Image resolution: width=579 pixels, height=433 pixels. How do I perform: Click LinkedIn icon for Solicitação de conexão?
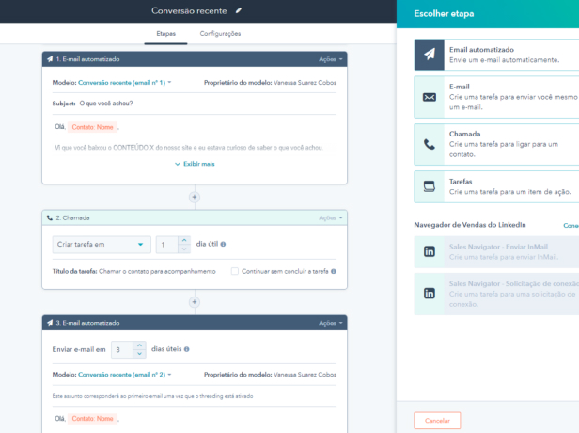click(x=430, y=293)
